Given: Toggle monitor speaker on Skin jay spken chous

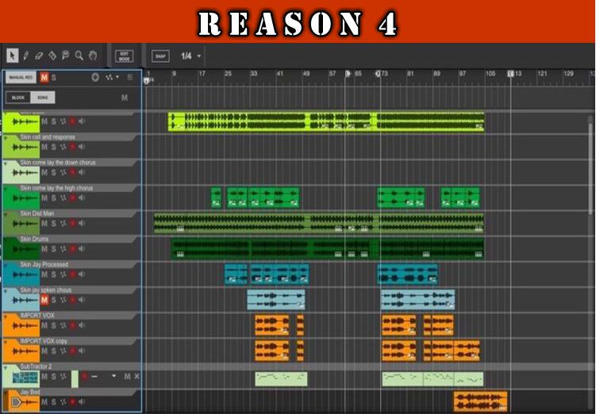Looking at the screenshot, I should click(82, 300).
